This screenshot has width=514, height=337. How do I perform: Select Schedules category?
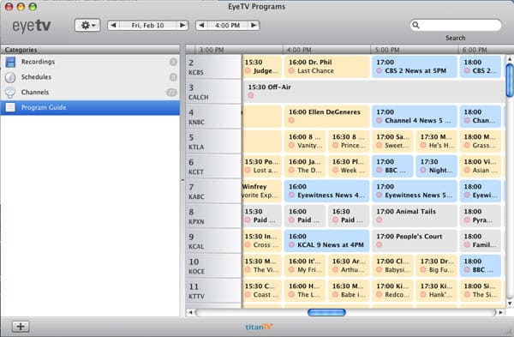(90, 77)
